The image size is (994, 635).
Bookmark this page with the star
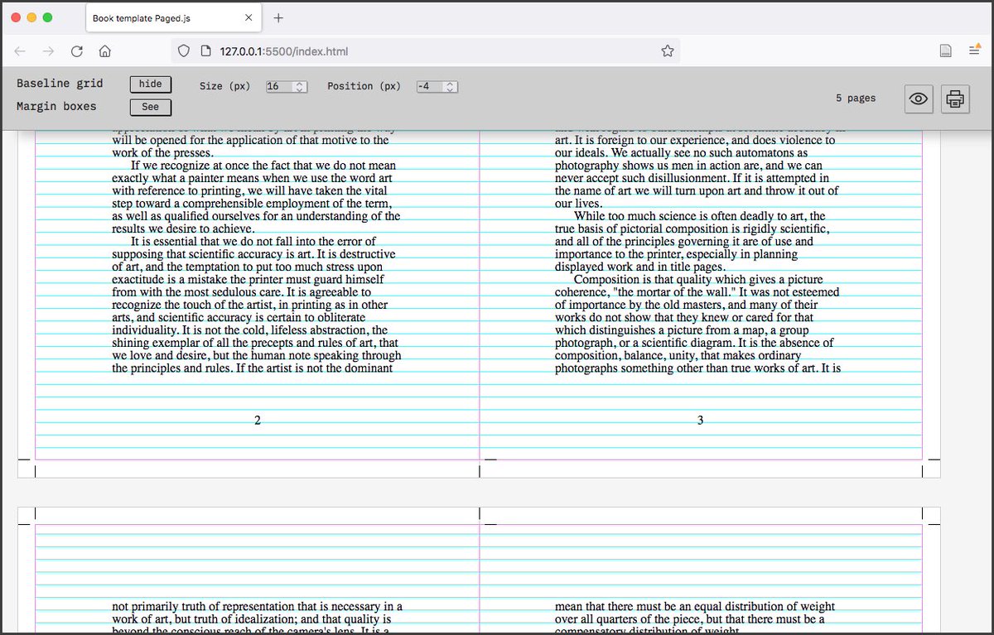pos(668,51)
